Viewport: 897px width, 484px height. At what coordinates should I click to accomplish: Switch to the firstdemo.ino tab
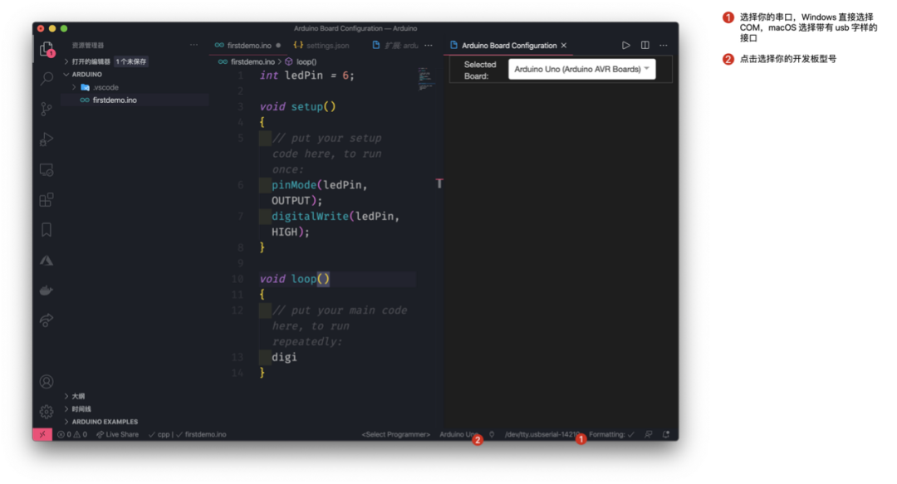(x=248, y=45)
